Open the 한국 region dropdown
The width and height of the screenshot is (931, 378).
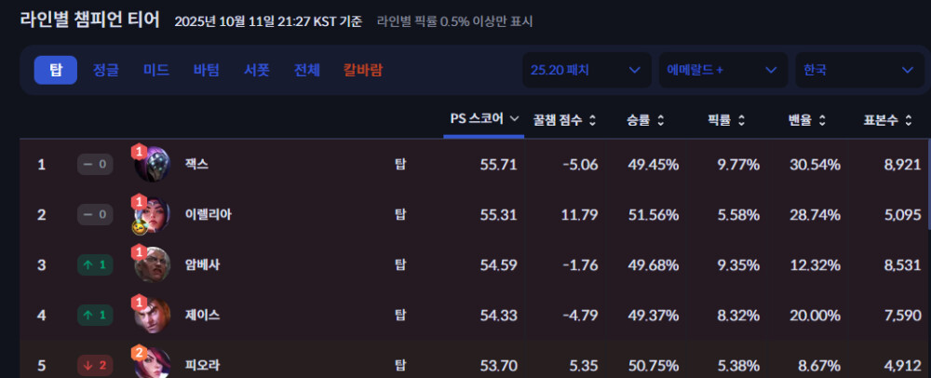pos(858,70)
